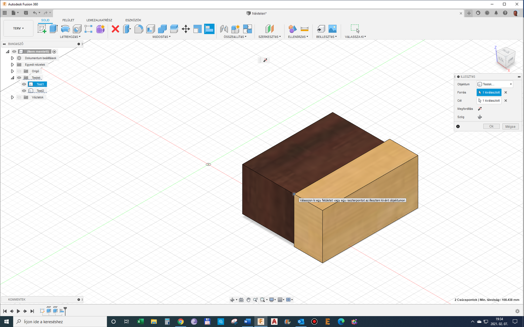Activate the root component radio button
This screenshot has height=327, width=524.
point(54,51)
